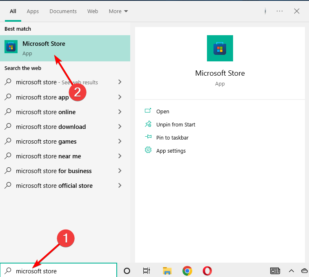Expand arrow for 'microsoft store official store'
This screenshot has width=309, height=277.
click(x=120, y=185)
